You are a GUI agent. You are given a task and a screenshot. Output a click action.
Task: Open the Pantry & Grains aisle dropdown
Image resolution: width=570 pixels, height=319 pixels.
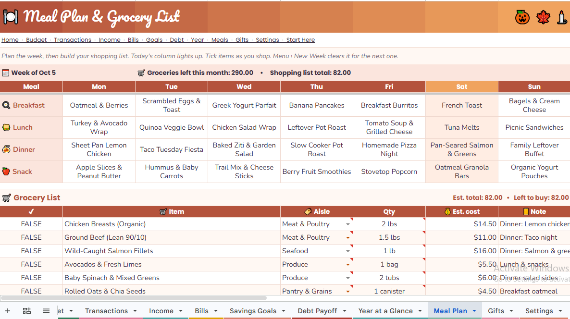click(348, 292)
